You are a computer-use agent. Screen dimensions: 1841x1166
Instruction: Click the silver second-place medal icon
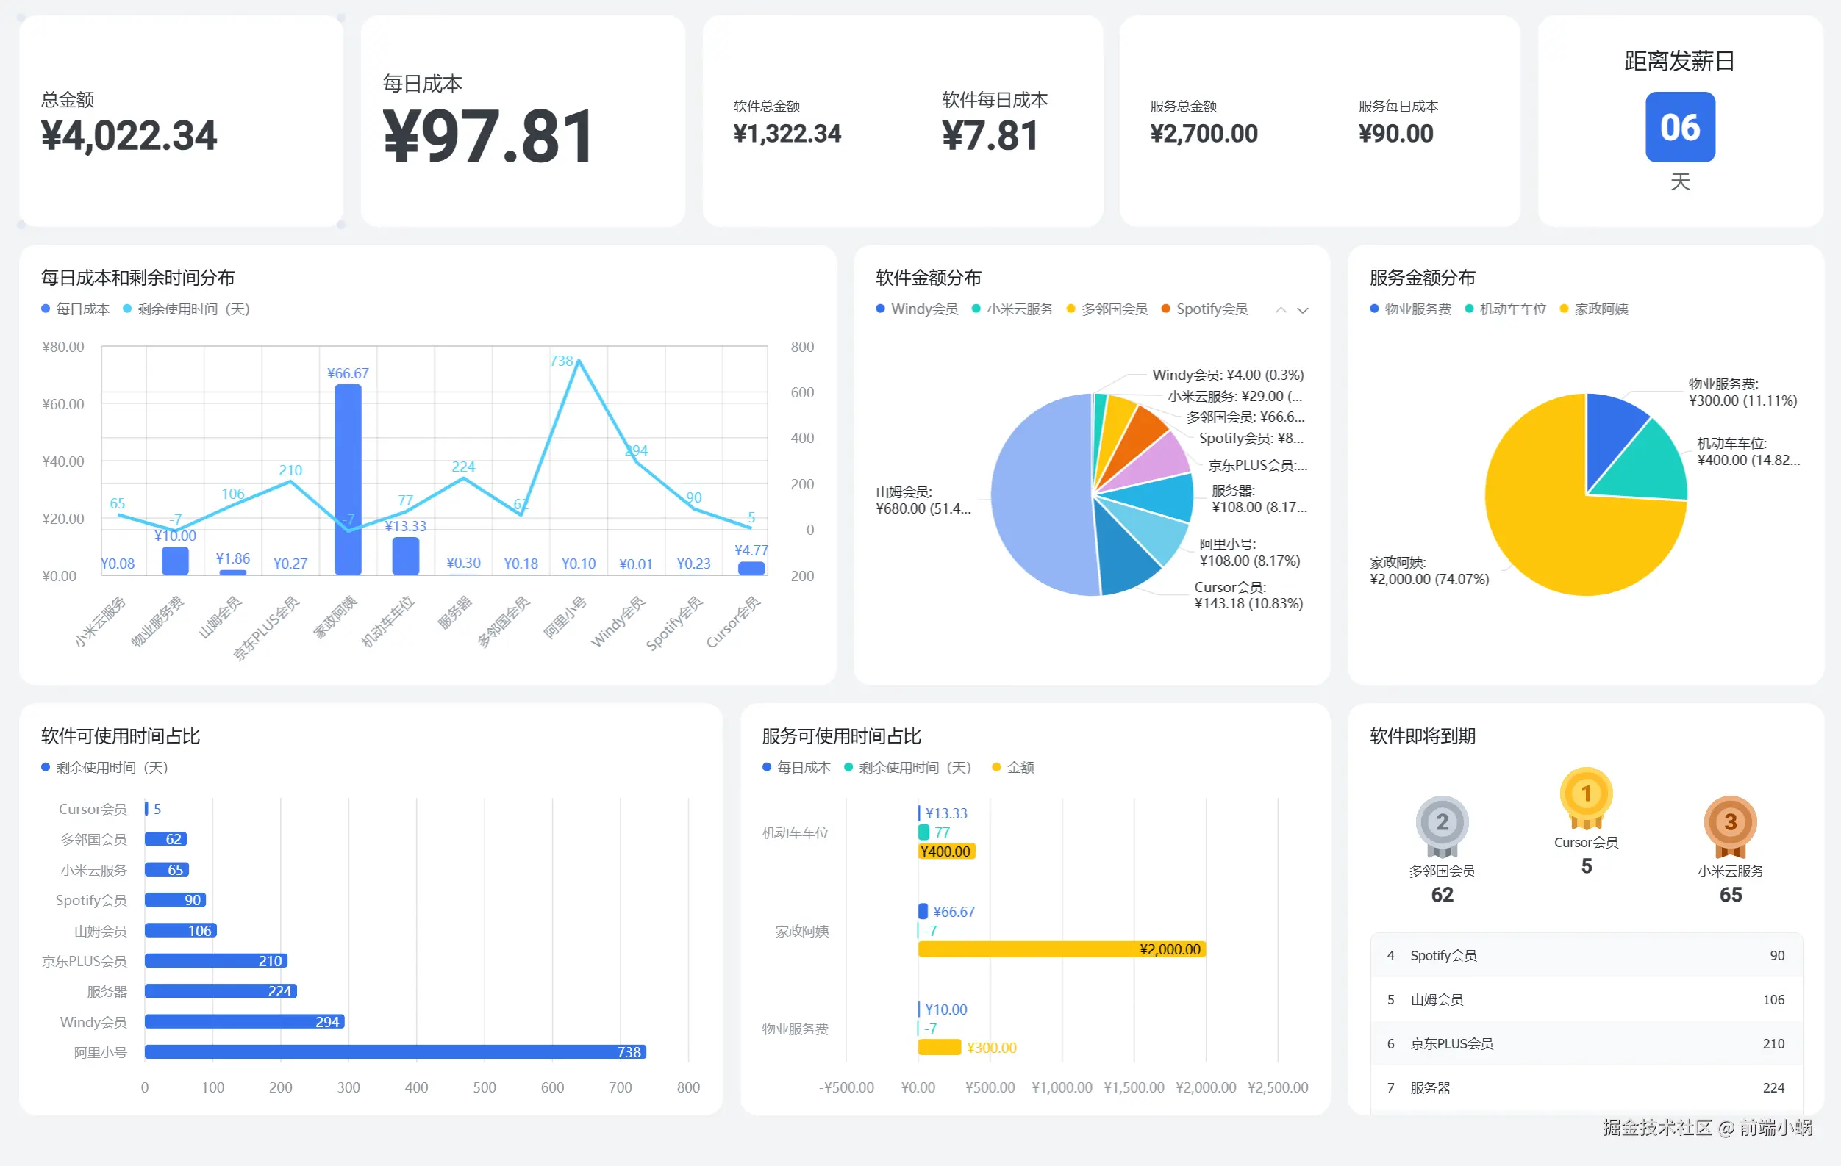1442,823
